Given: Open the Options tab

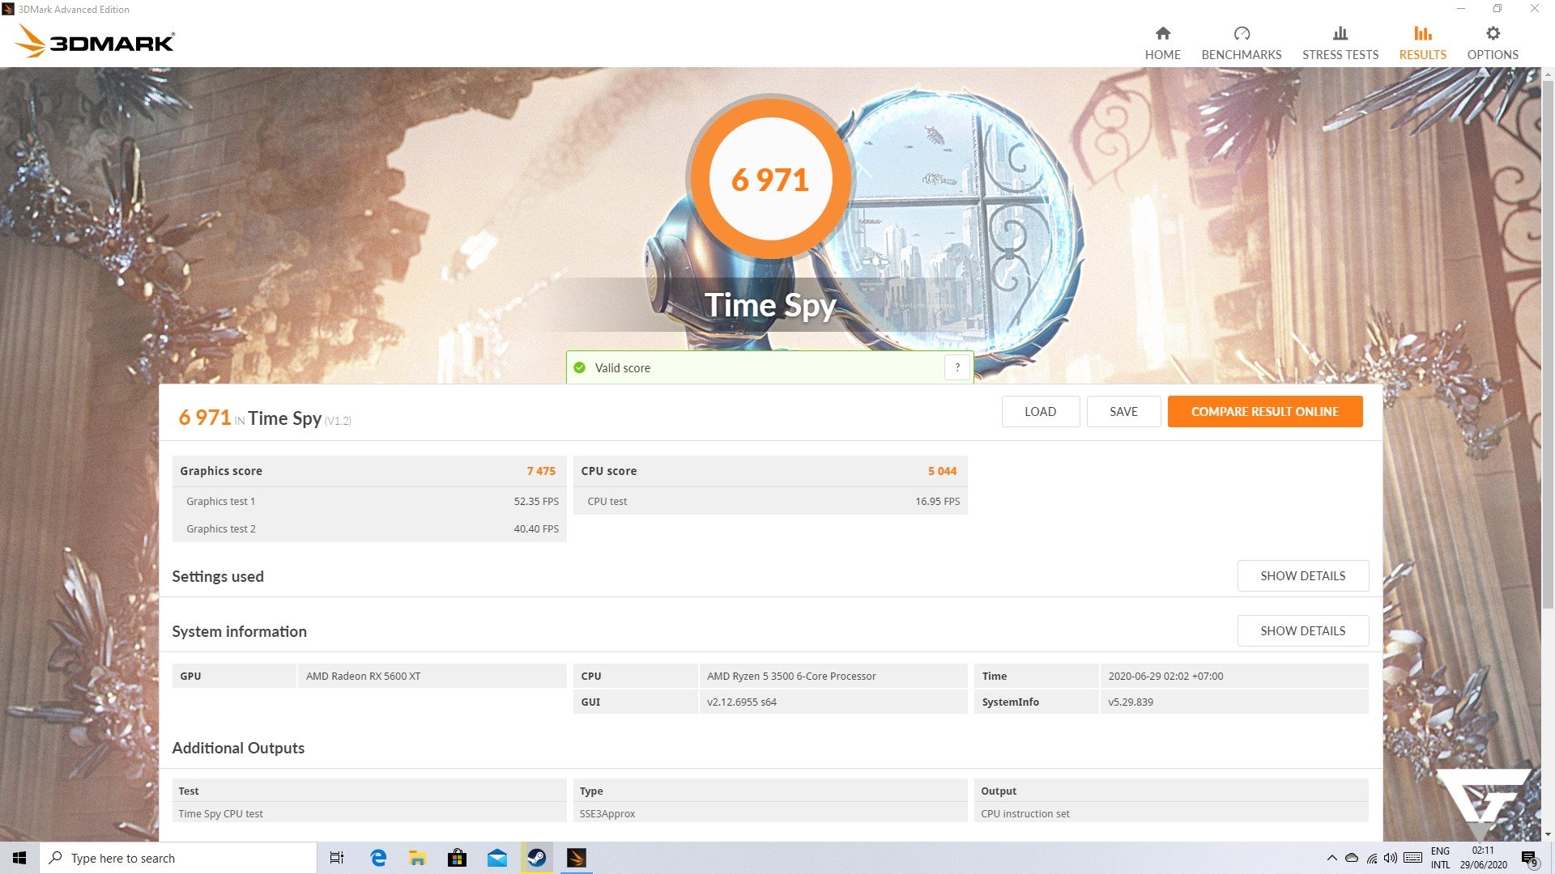Looking at the screenshot, I should pos(1492,43).
